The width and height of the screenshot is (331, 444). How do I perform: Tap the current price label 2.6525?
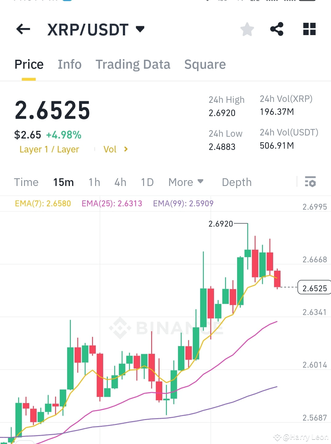click(x=314, y=288)
